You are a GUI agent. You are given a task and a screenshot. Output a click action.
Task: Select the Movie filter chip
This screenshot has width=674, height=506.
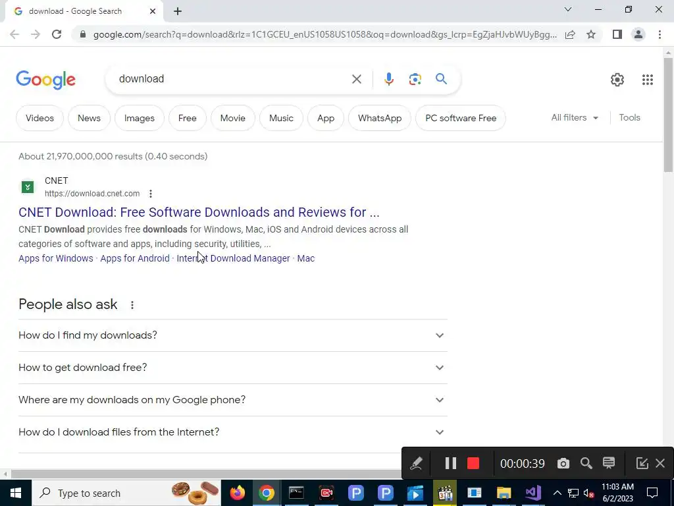click(232, 118)
